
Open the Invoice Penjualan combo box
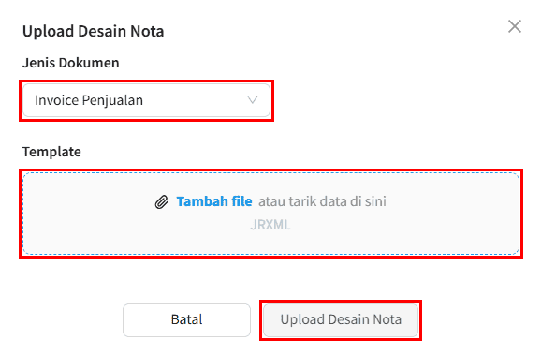coord(146,100)
